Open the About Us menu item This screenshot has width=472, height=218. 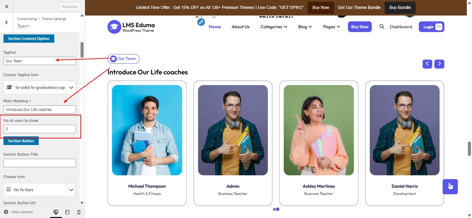240,27
